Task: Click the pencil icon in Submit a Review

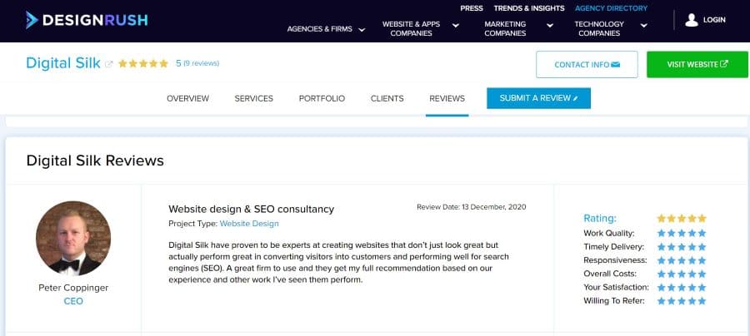Action: (x=575, y=99)
